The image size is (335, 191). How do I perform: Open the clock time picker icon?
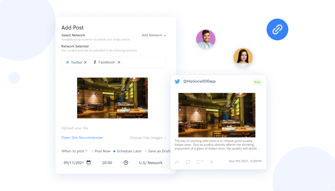click(x=126, y=163)
